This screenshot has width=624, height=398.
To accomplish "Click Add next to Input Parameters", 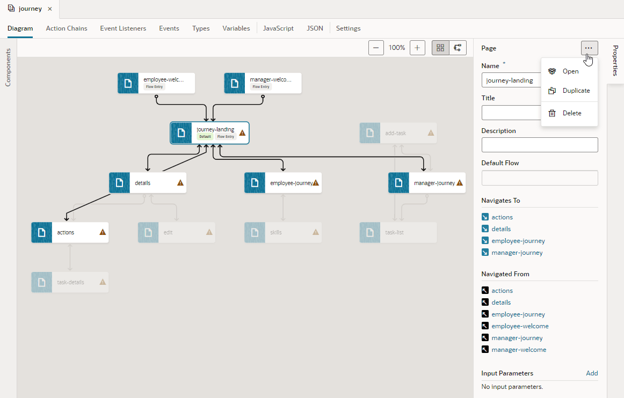I will [592, 373].
